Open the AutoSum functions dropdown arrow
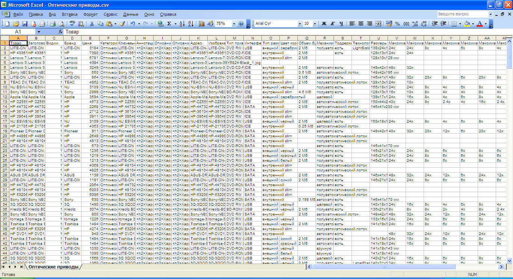The image size is (513, 279). coord(175,24)
